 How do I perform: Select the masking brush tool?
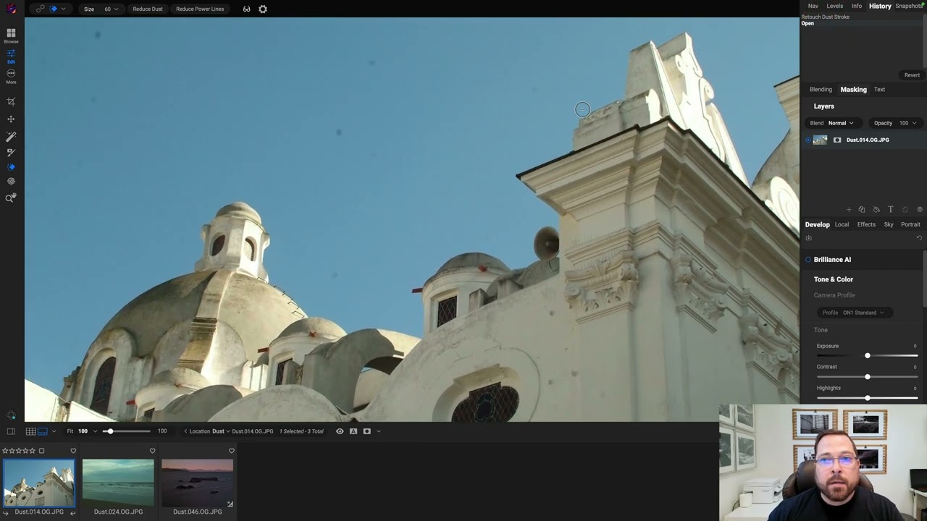(11, 152)
